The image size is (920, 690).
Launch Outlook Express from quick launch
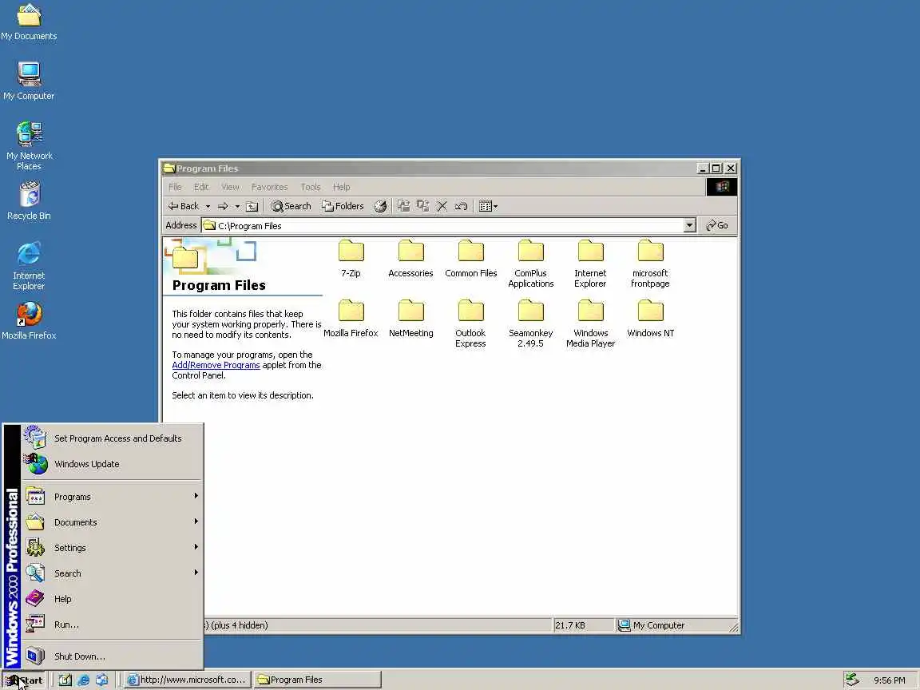pyautogui.click(x=101, y=680)
